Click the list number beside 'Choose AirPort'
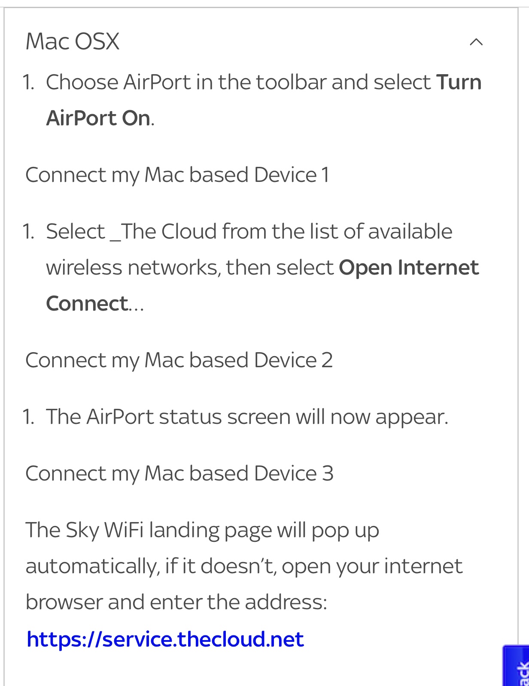 pyautogui.click(x=28, y=82)
